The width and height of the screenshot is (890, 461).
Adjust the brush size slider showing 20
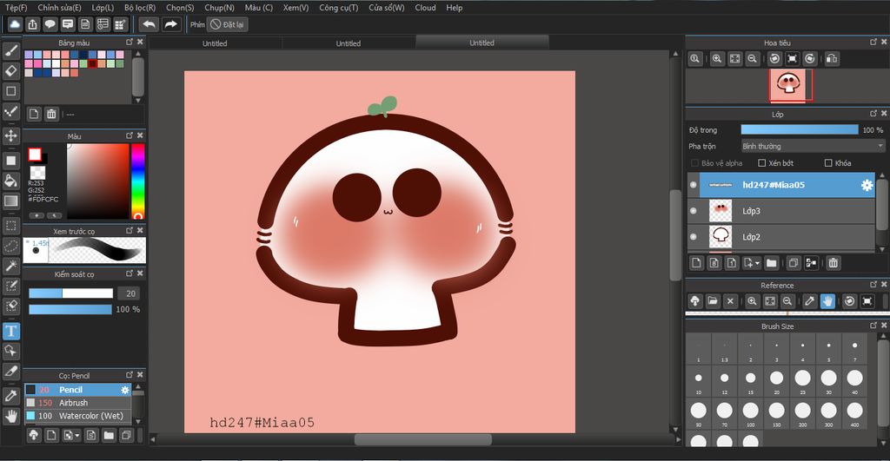[71, 293]
